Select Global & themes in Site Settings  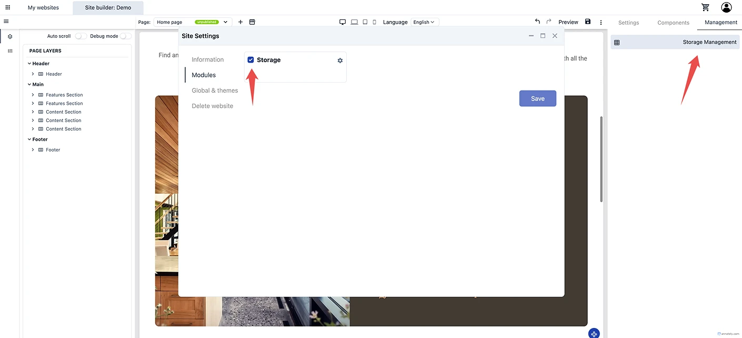click(x=215, y=91)
